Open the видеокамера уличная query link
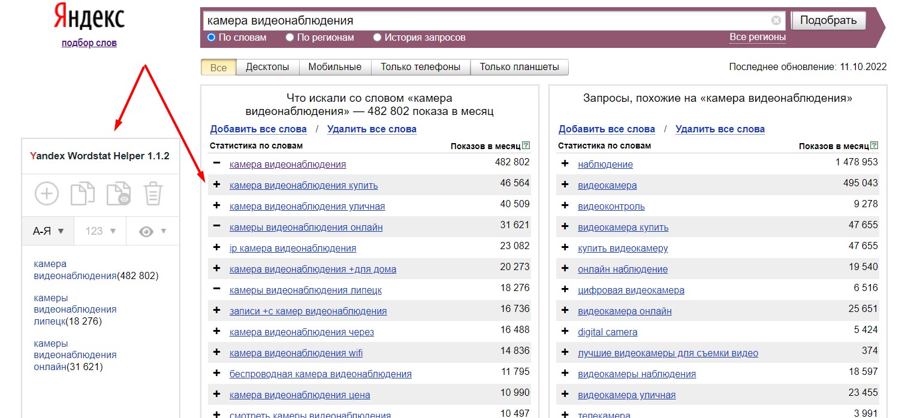The image size is (920, 418). pyautogui.click(x=627, y=395)
